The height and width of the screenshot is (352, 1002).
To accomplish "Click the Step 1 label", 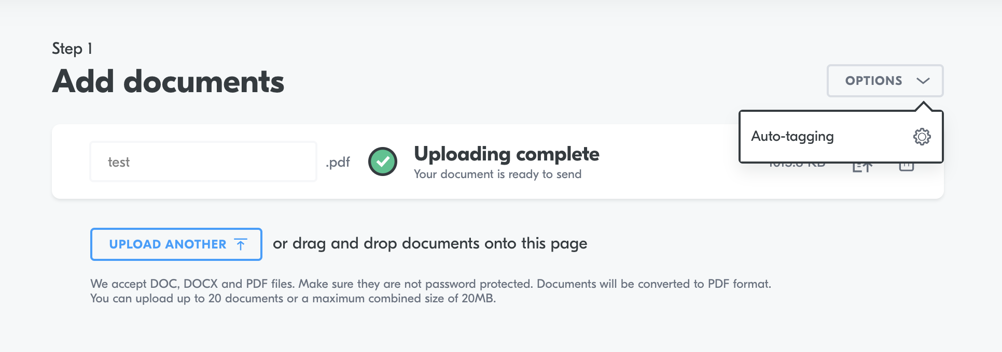I will pyautogui.click(x=72, y=49).
